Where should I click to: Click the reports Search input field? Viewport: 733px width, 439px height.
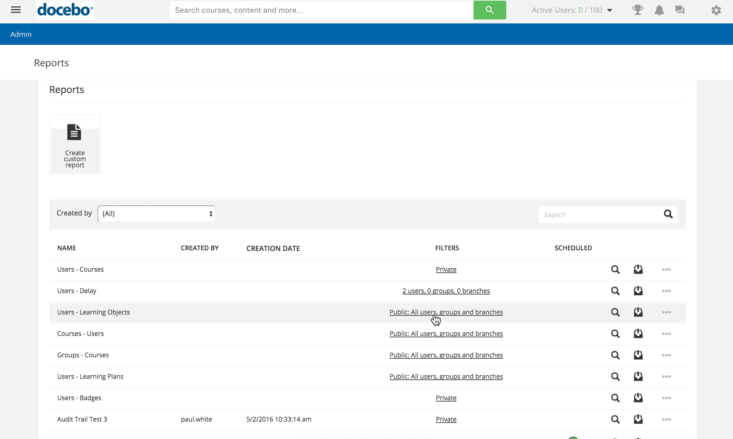(x=600, y=214)
